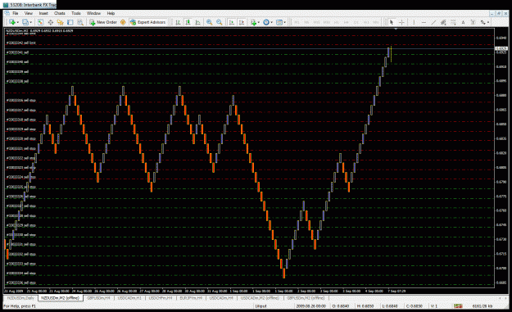The image size is (512, 312).
Task: Expand the Periods dropdown arrow
Action: pyautogui.click(x=272, y=22)
